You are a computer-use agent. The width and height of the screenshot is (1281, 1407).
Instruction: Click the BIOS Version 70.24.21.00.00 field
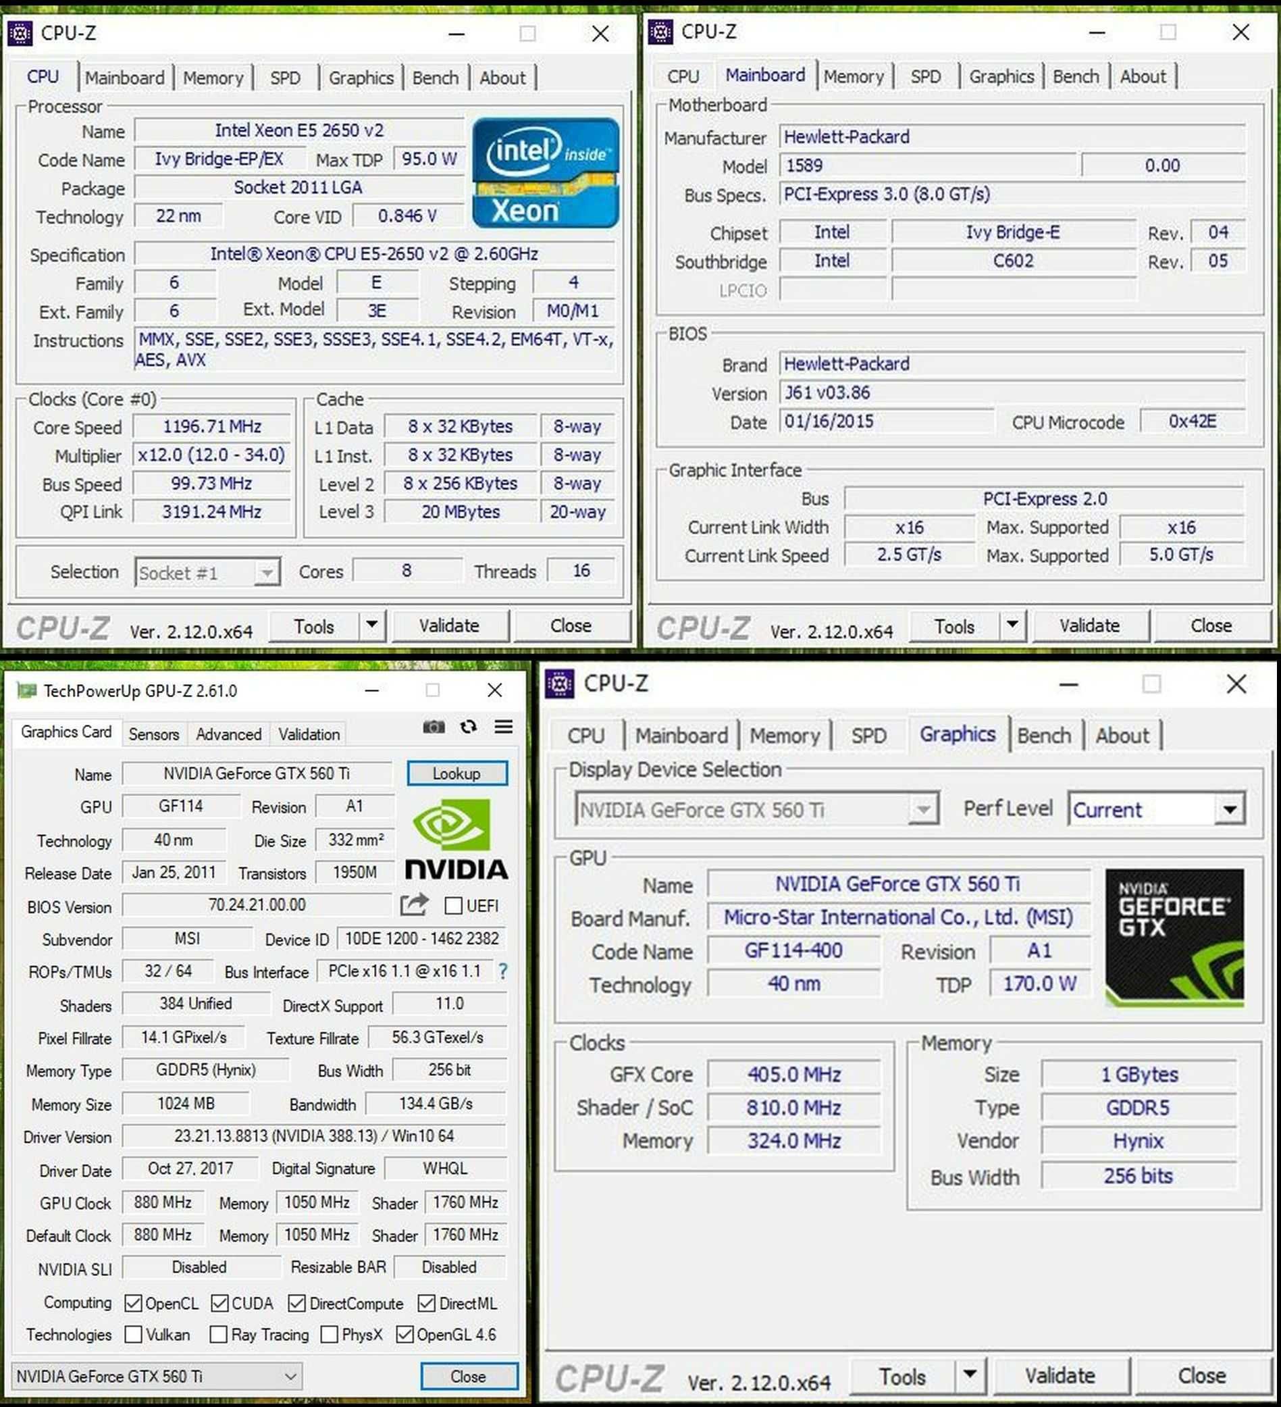coord(257,904)
